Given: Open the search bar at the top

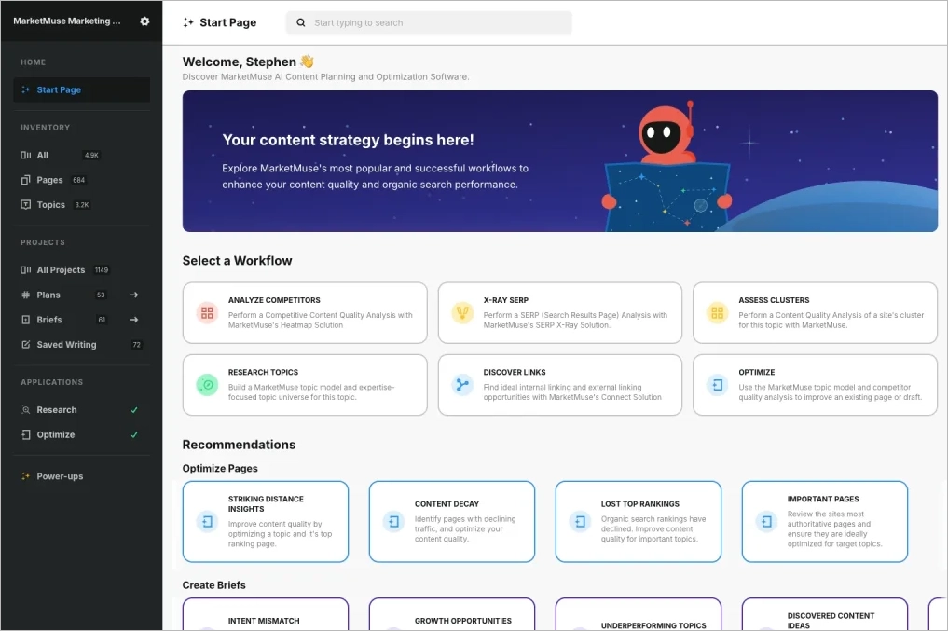Looking at the screenshot, I should pyautogui.click(x=428, y=22).
